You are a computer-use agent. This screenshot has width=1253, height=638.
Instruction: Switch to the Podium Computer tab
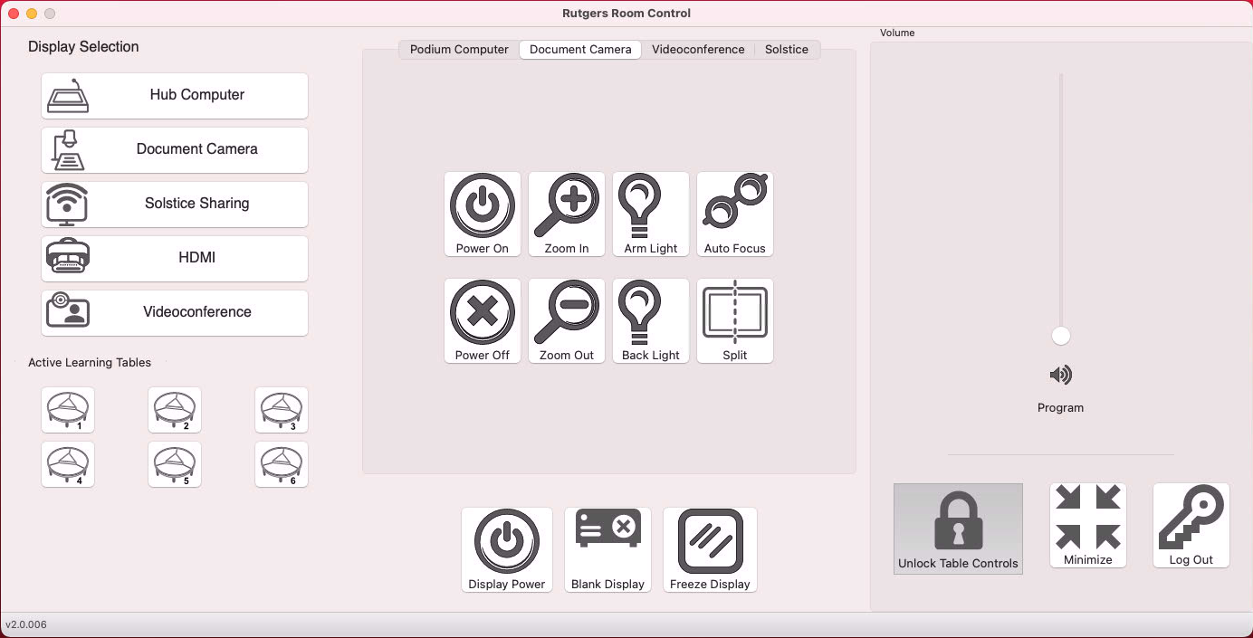click(x=458, y=50)
